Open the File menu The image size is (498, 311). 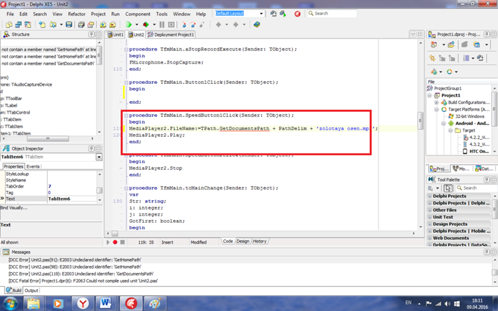pos(10,14)
